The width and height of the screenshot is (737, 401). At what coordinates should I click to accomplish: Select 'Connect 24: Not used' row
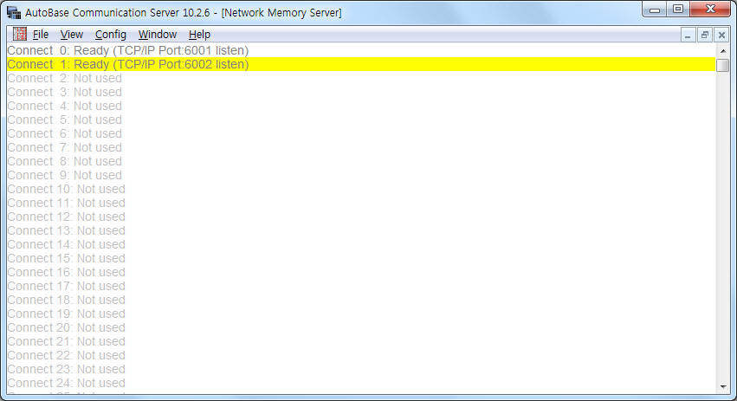(x=361, y=383)
